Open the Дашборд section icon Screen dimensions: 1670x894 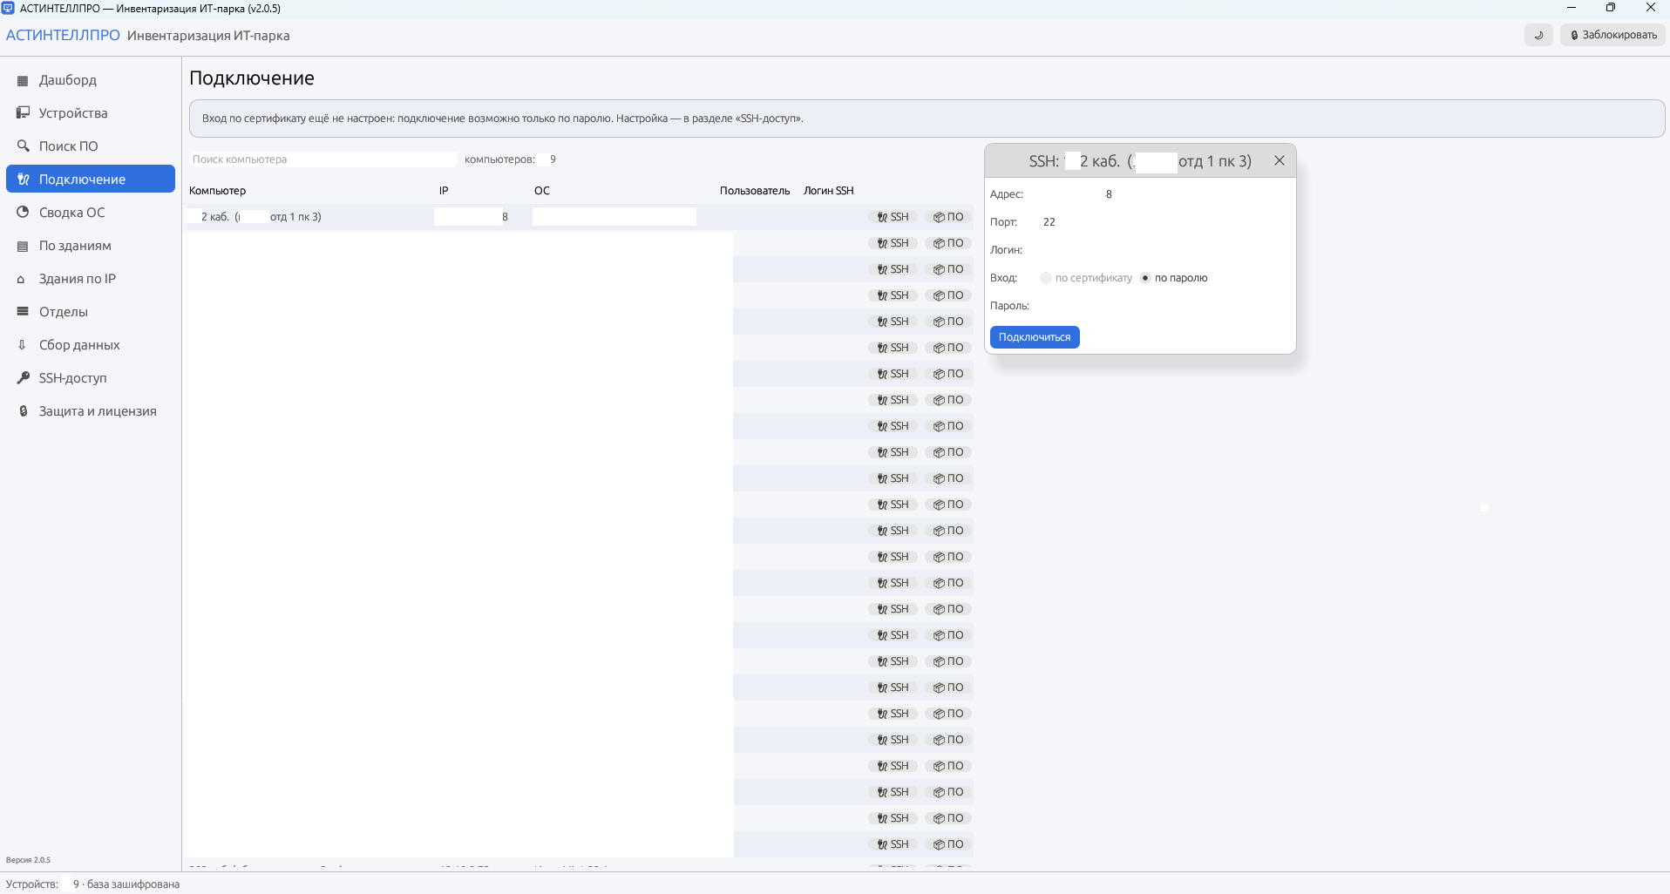[x=23, y=80]
